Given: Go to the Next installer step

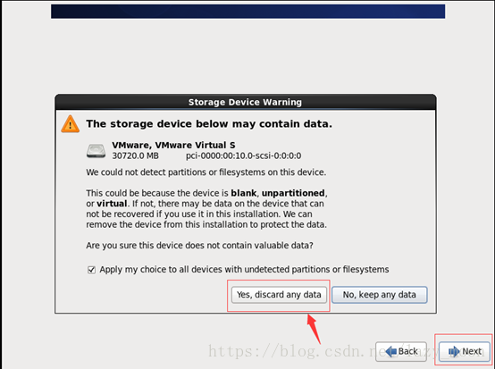Looking at the screenshot, I should coord(465,351).
